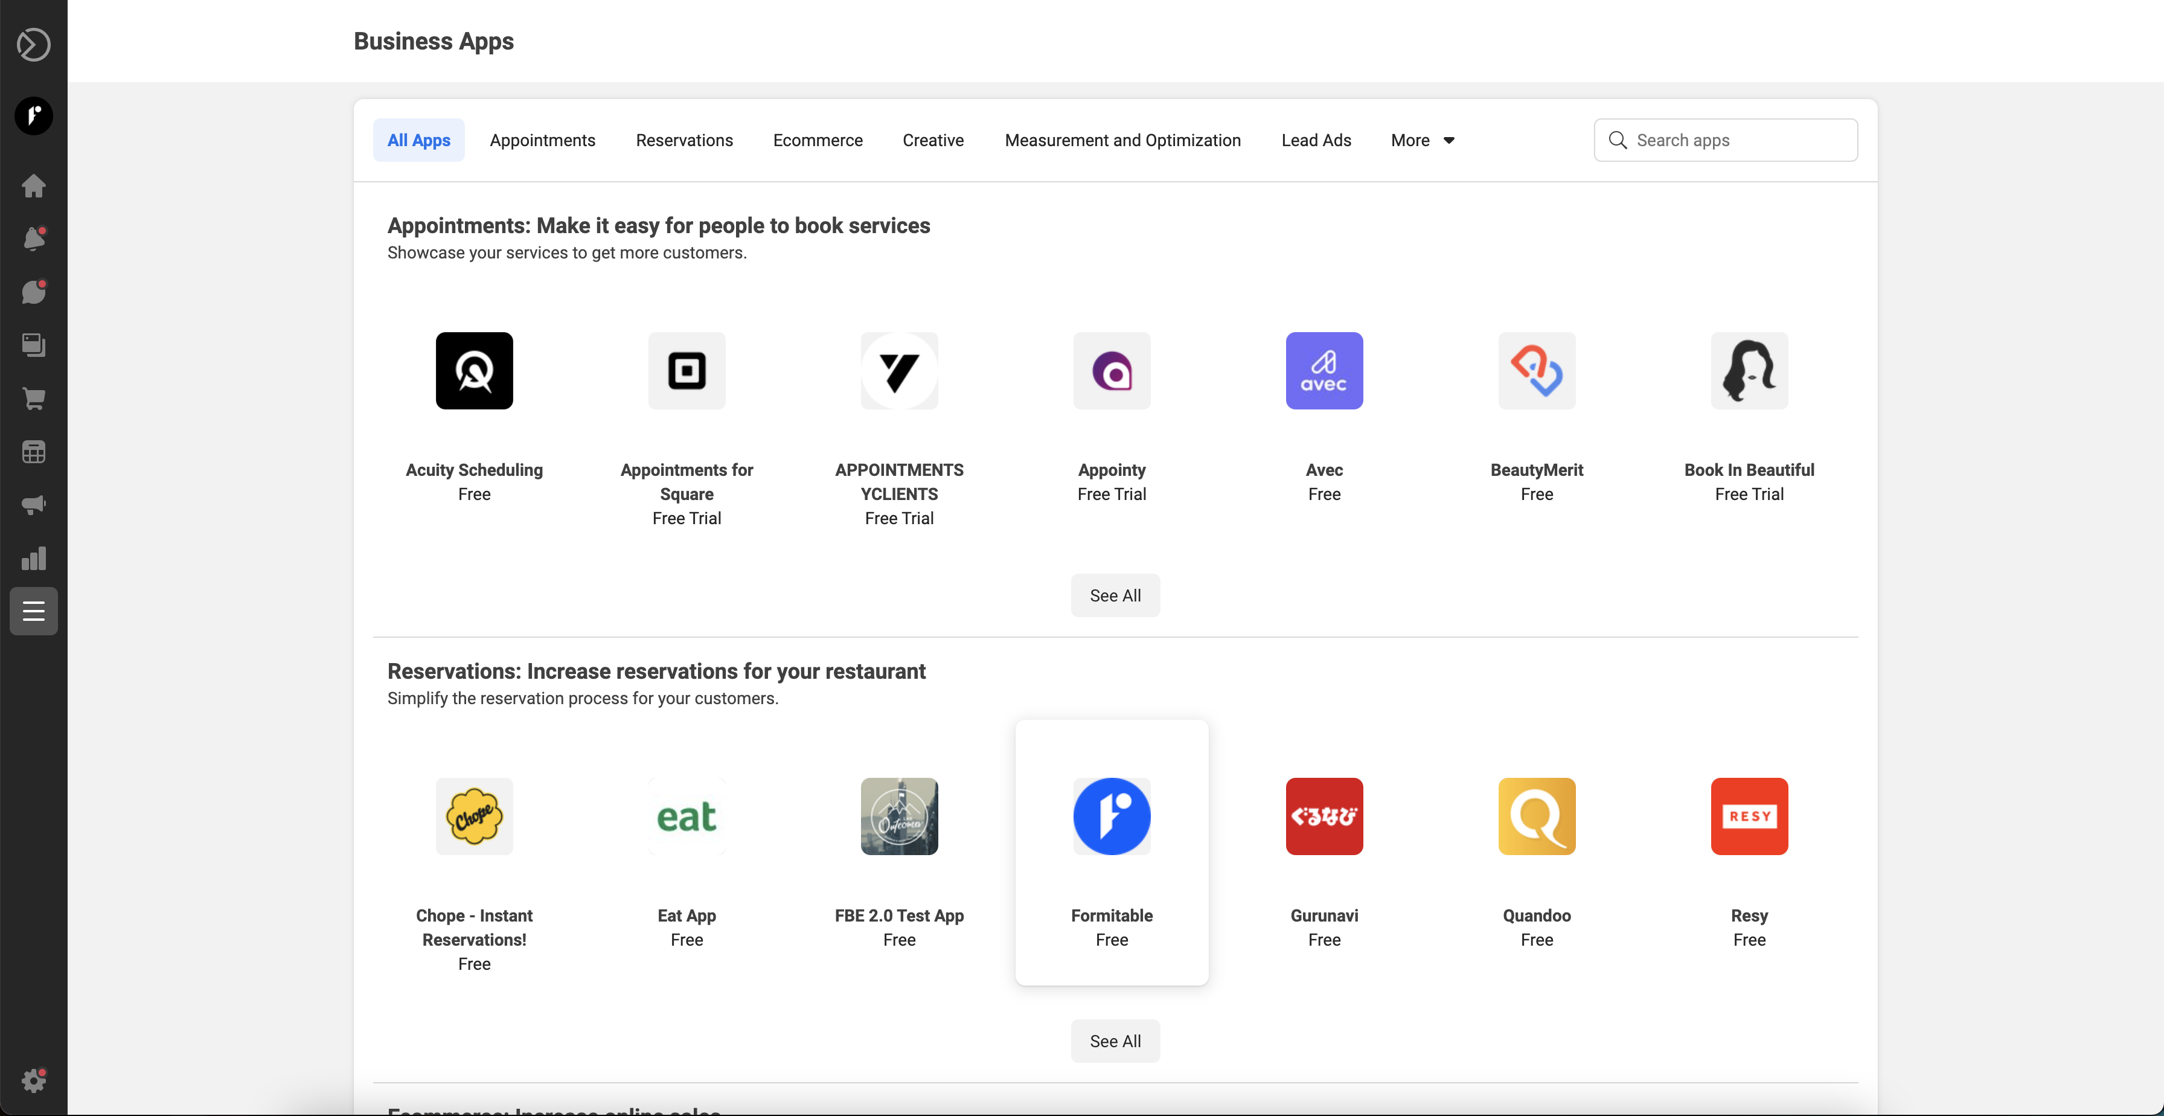The image size is (2164, 1116).
Task: Go to Home via sidebar house icon
Action: (x=34, y=186)
